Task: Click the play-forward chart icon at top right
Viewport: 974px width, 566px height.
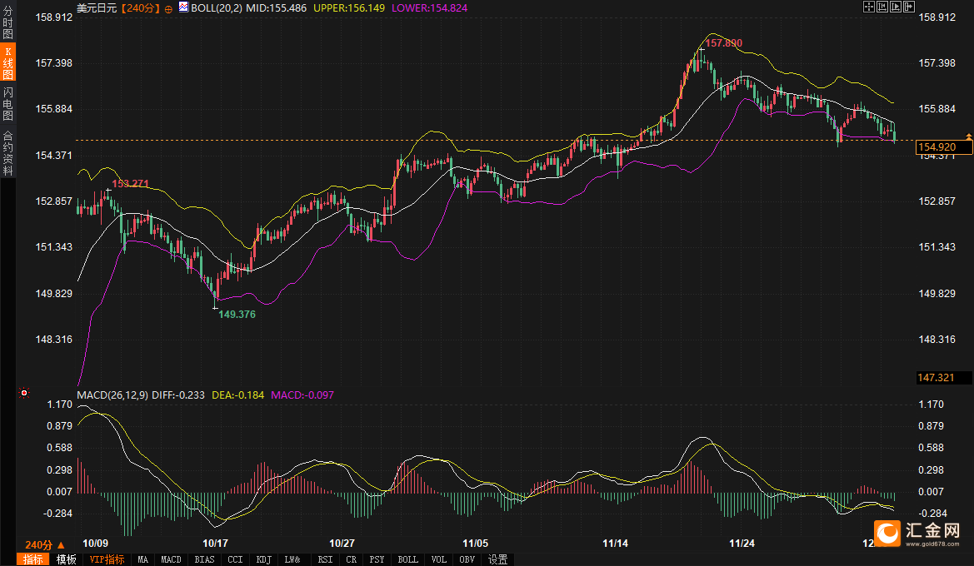Action: (895, 7)
